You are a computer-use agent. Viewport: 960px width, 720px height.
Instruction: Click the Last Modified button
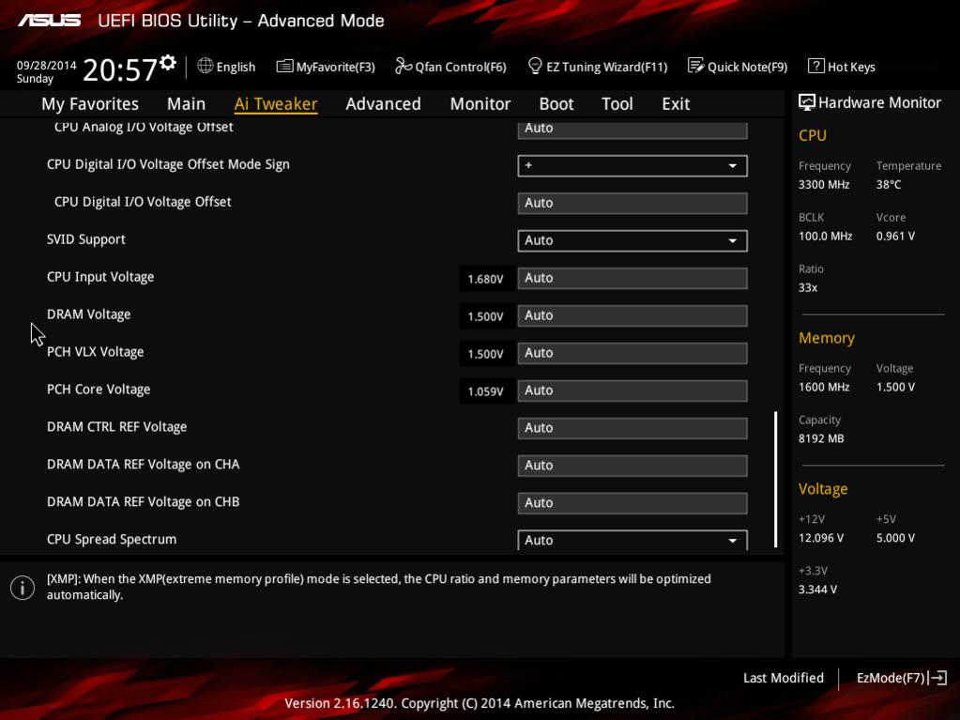pyautogui.click(x=783, y=678)
